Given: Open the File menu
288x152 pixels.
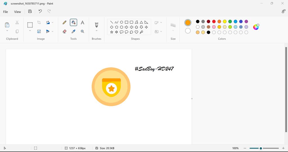Looking at the screenshot, I should (6, 12).
